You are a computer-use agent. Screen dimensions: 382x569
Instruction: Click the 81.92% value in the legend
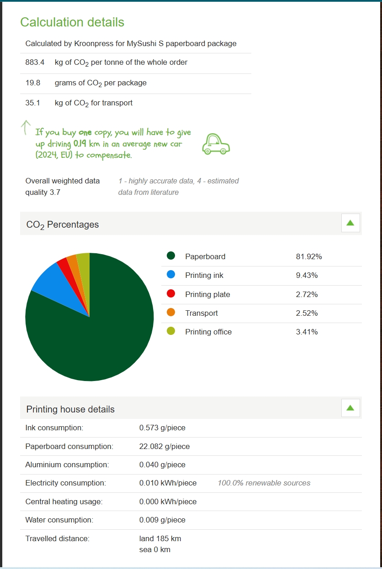point(309,256)
